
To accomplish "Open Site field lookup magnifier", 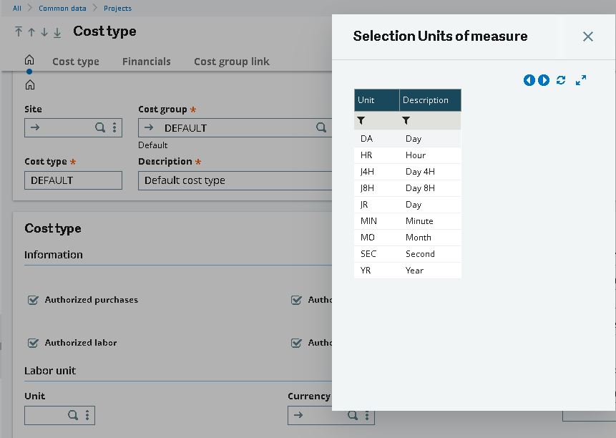I will [100, 127].
